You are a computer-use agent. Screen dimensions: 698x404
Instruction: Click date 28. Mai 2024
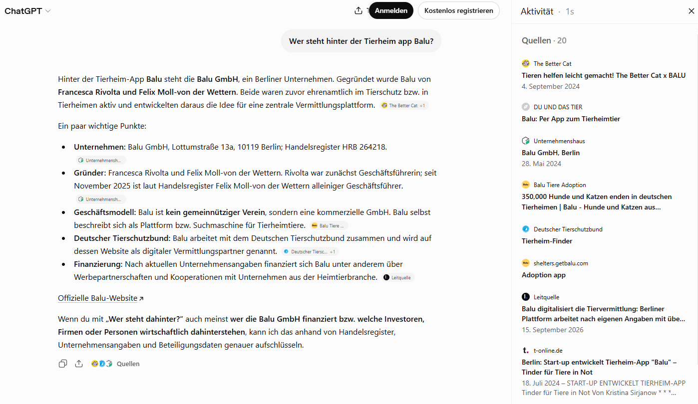541,164
